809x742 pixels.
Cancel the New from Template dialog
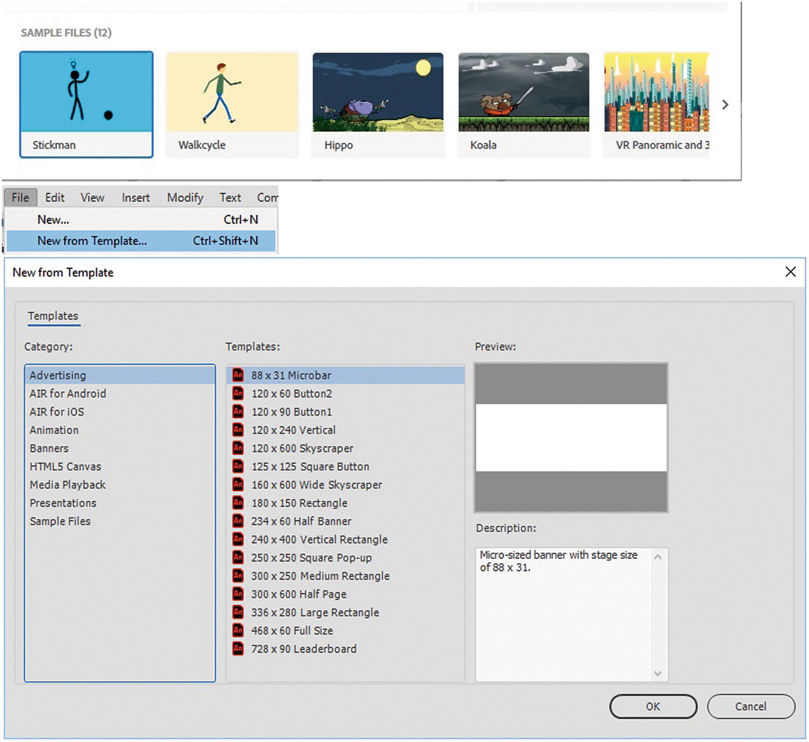tap(750, 706)
